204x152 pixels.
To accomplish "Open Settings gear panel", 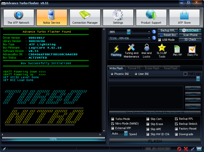I will (118, 17).
